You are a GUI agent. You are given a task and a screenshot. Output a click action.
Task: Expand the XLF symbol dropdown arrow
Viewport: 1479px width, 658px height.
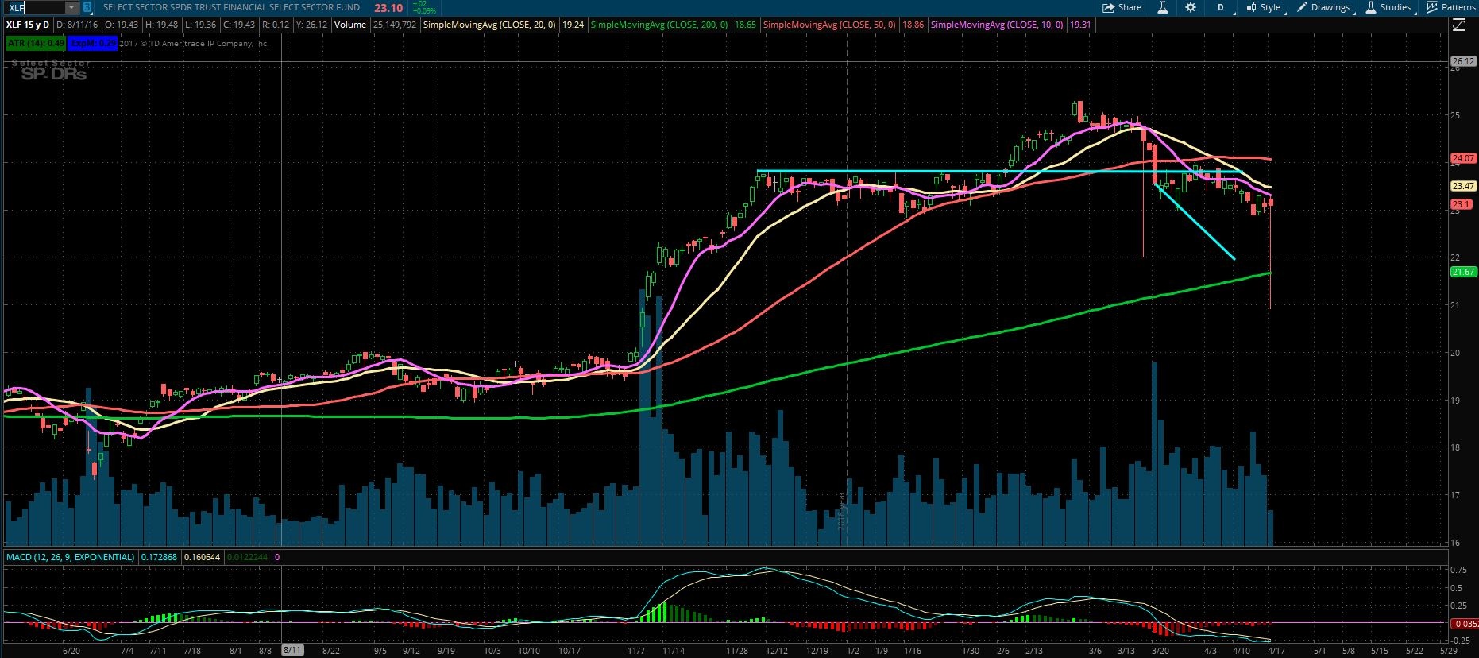coord(71,7)
